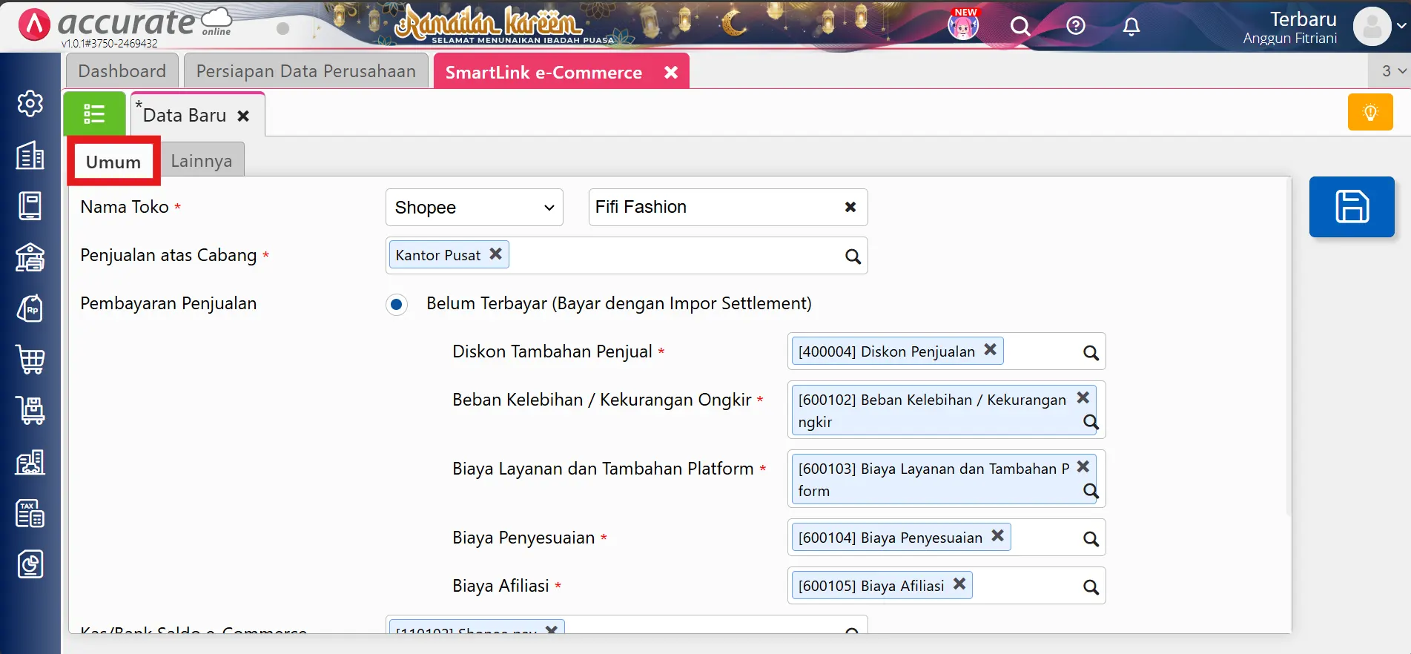The height and width of the screenshot is (654, 1411).
Task: Search account for Biaya Layanan Platform
Action: (x=1091, y=491)
